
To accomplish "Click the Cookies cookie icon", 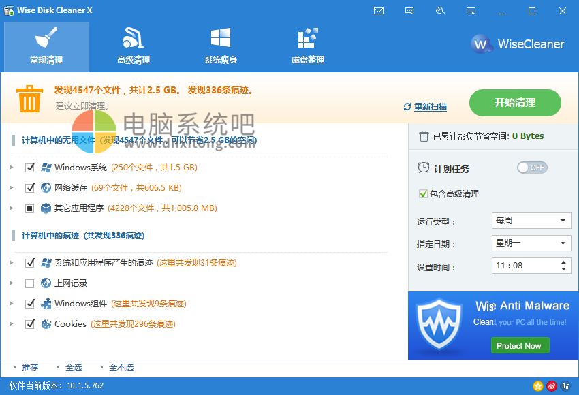I will (46, 323).
